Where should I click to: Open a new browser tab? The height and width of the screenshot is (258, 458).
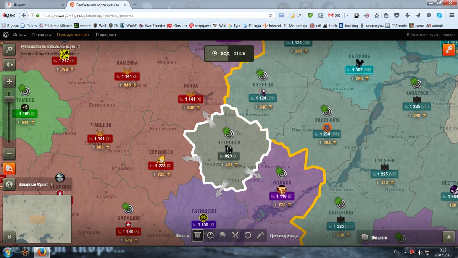click(x=135, y=5)
